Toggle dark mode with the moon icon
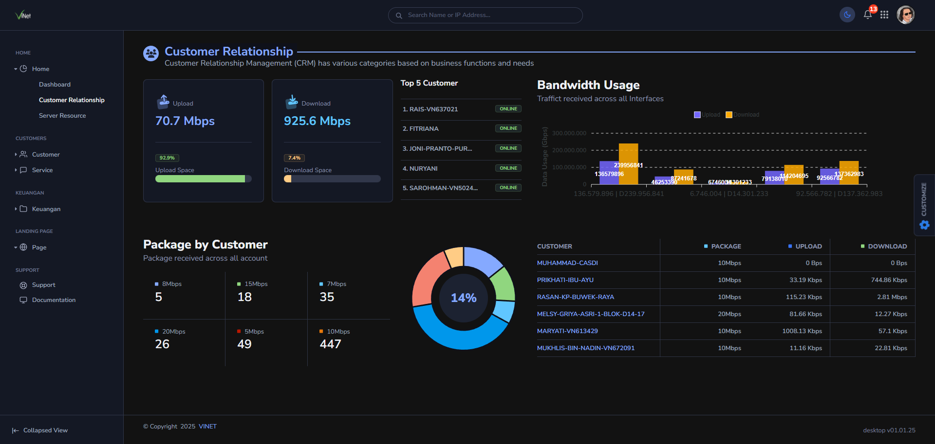 (847, 15)
